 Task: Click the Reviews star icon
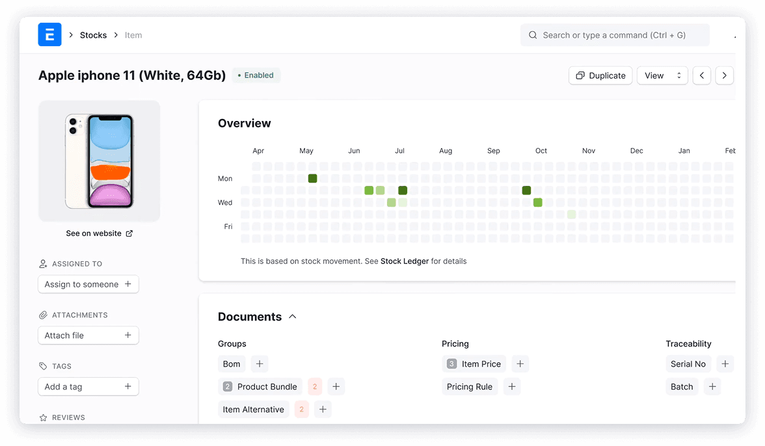click(43, 418)
